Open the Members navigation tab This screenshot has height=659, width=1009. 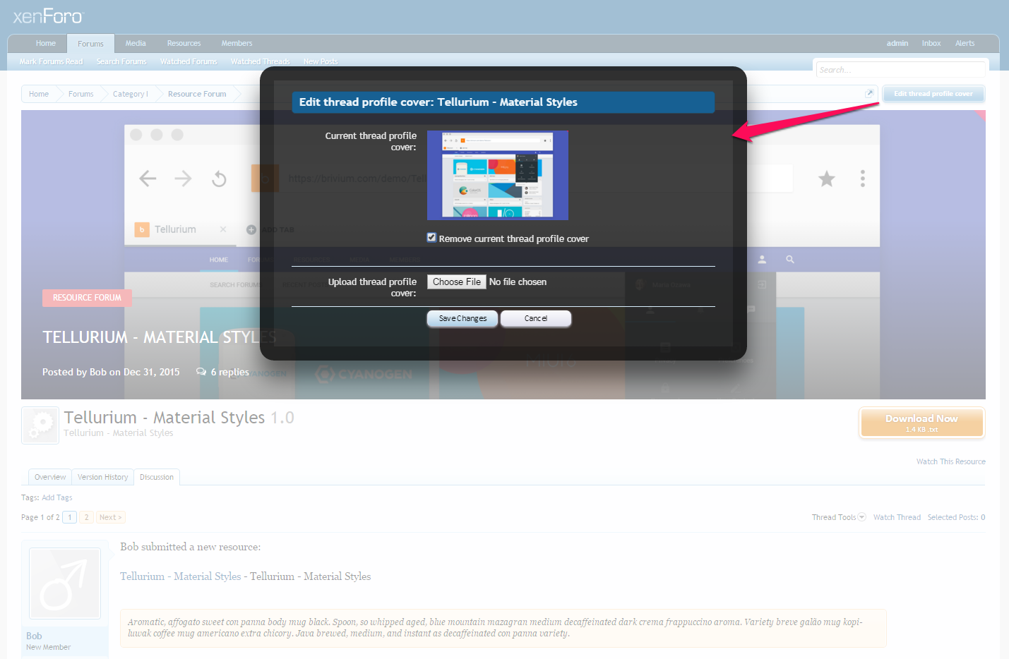click(237, 43)
